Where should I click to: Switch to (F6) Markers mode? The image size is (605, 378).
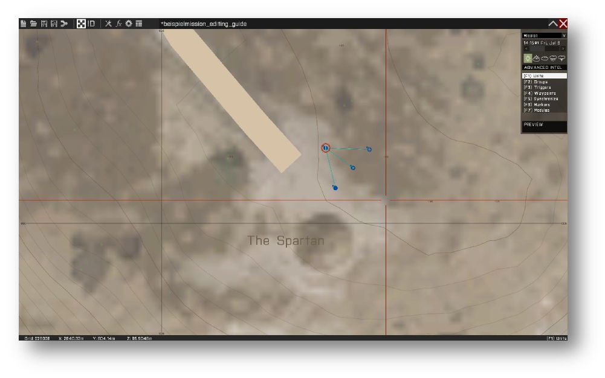tap(545, 104)
